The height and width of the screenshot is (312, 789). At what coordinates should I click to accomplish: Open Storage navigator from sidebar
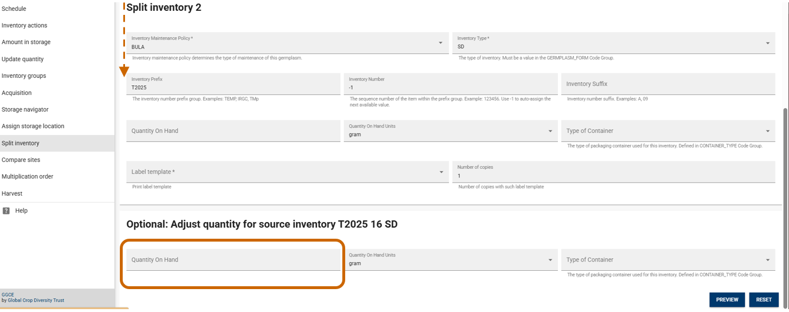click(25, 109)
